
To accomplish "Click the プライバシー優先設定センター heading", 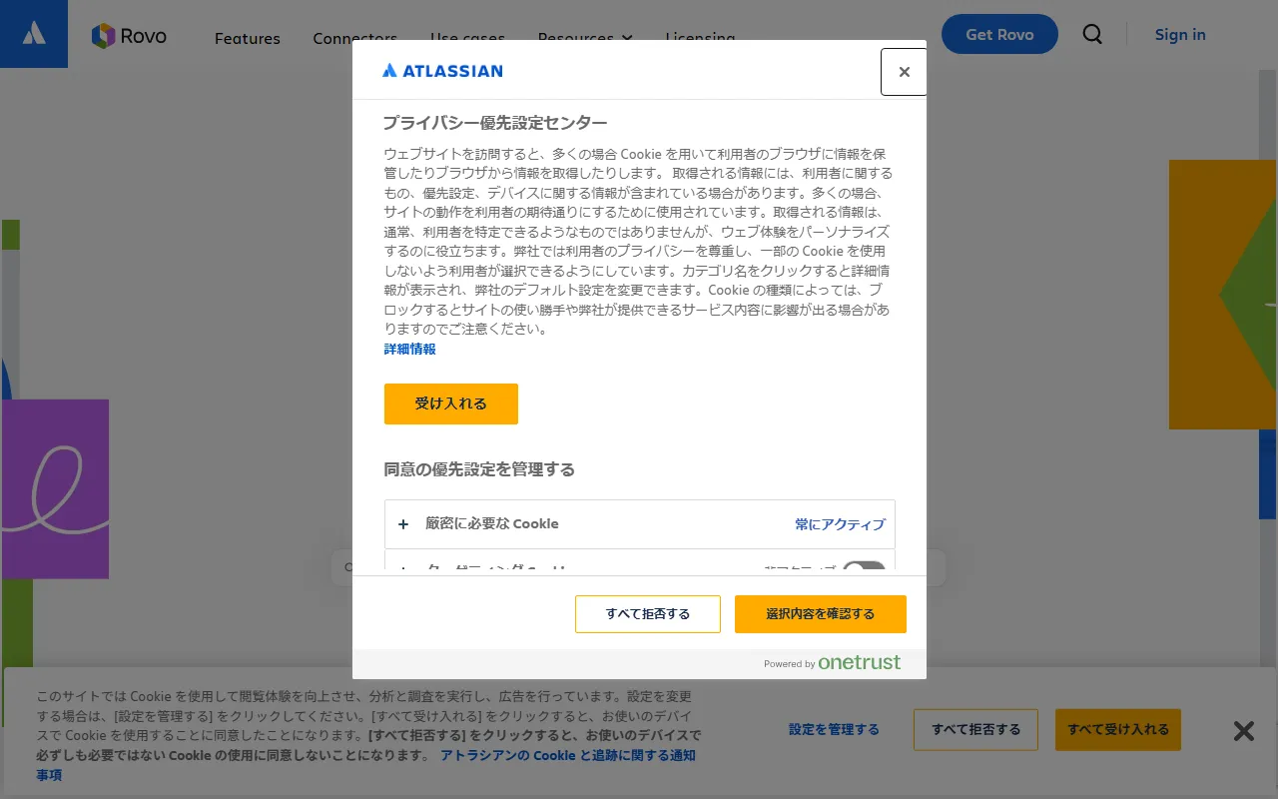I will pyautogui.click(x=495, y=123).
